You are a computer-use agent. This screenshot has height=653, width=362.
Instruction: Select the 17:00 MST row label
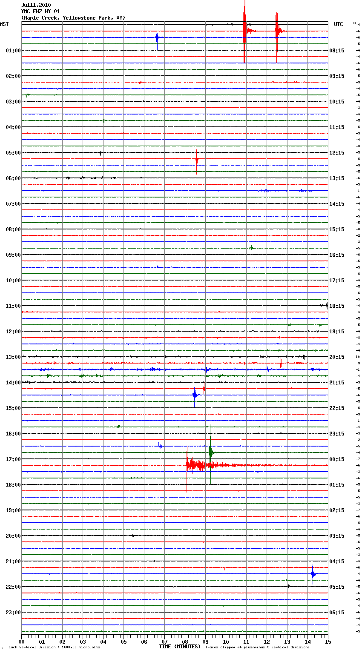click(x=13, y=459)
